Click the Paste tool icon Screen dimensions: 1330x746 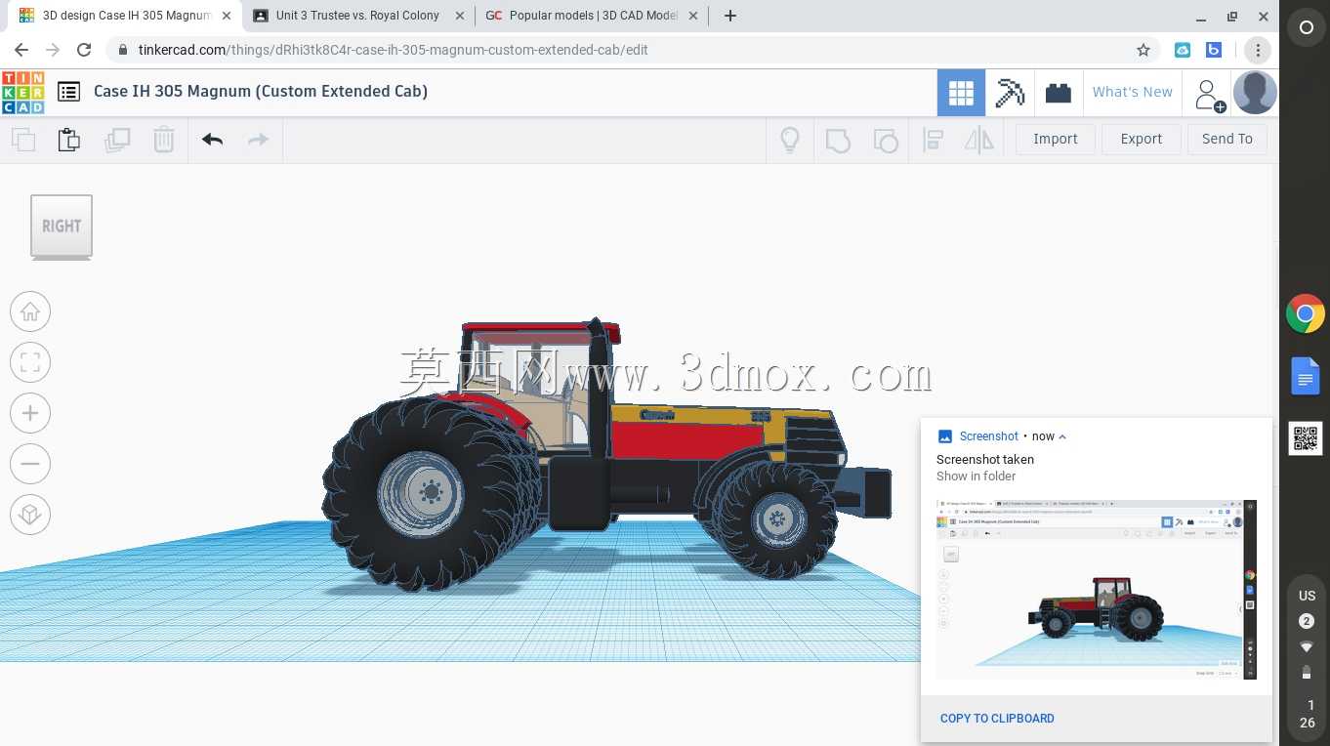69,140
